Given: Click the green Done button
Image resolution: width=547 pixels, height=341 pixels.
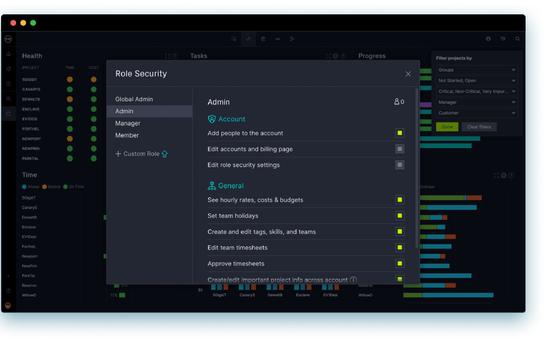Looking at the screenshot, I should pyautogui.click(x=447, y=127).
